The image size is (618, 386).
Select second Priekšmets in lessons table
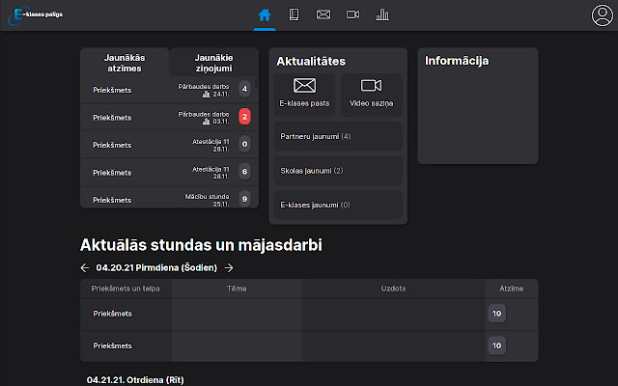click(x=112, y=345)
